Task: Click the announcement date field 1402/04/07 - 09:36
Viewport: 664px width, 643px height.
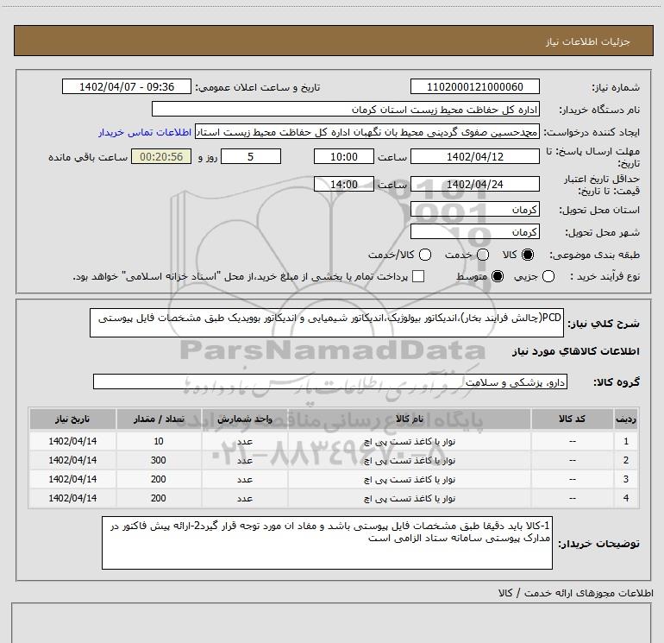Action: tap(127, 86)
